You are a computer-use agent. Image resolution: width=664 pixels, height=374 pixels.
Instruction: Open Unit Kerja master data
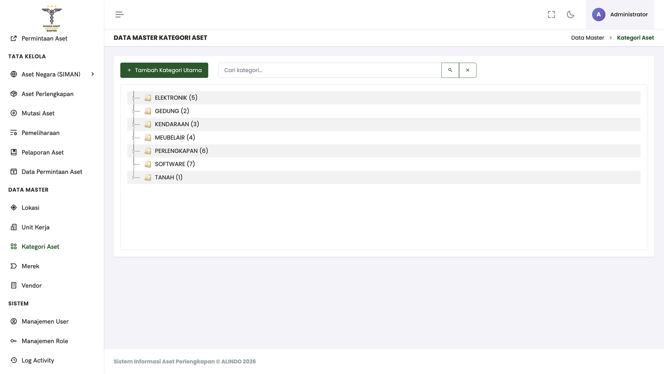click(x=36, y=227)
